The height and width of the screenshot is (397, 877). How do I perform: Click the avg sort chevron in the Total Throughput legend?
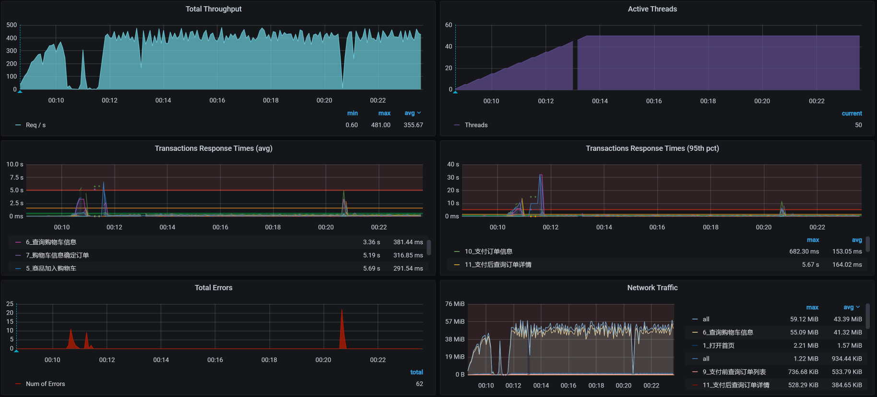click(x=419, y=113)
